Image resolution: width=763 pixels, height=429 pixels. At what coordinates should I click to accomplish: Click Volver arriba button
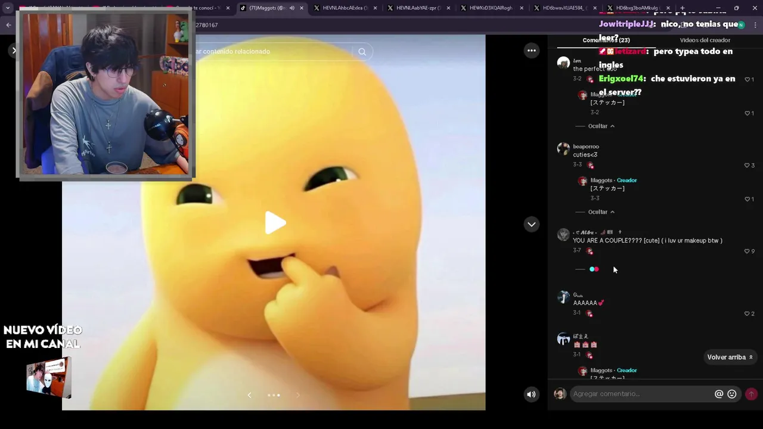(730, 357)
